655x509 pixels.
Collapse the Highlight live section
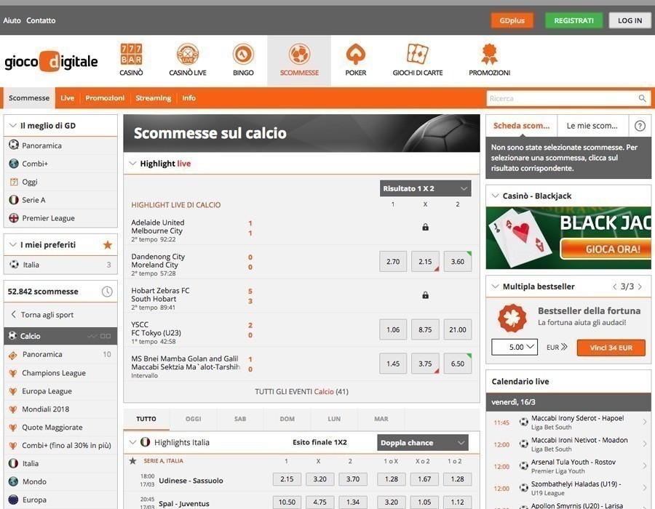132,164
